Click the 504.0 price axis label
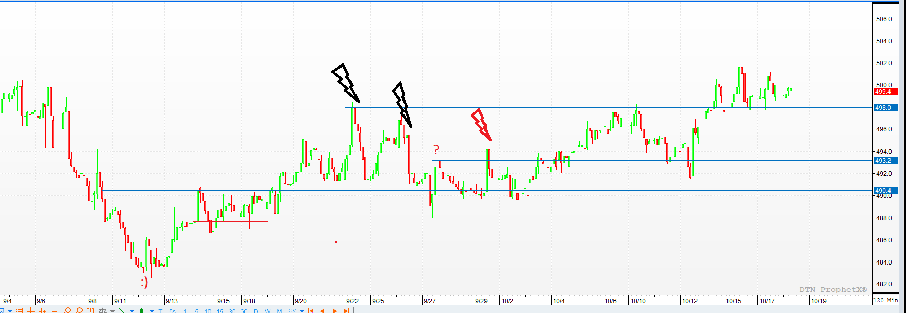 tap(883, 41)
